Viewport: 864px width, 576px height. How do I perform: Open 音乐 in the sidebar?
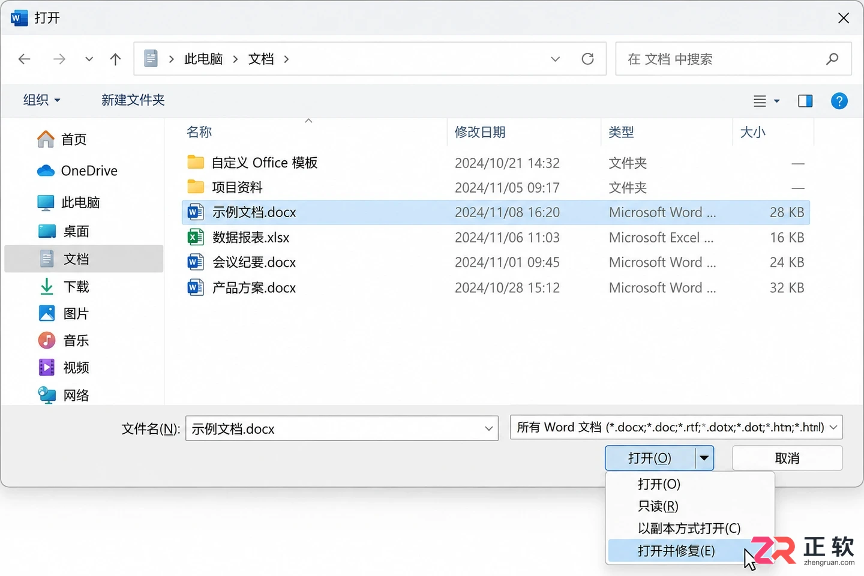click(x=64, y=340)
